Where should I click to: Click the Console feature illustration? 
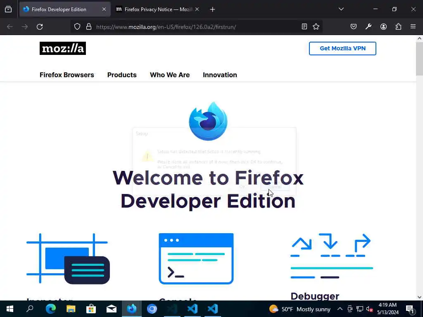196,258
